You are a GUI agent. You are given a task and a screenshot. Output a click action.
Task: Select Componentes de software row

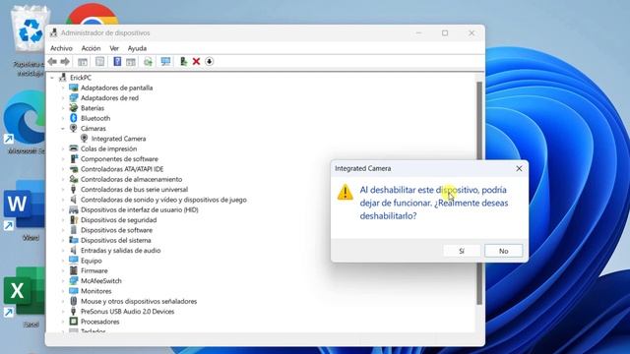[119, 159]
